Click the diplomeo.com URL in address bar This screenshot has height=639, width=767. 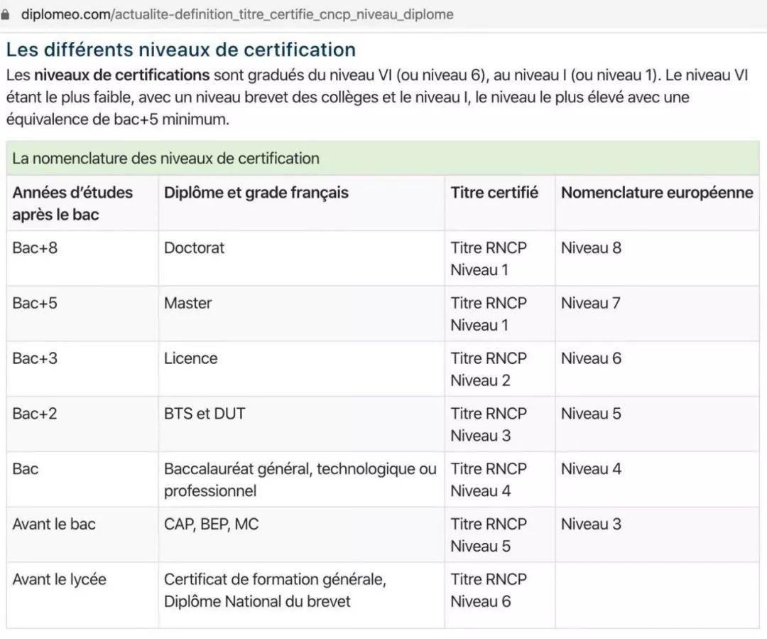[x=237, y=15]
